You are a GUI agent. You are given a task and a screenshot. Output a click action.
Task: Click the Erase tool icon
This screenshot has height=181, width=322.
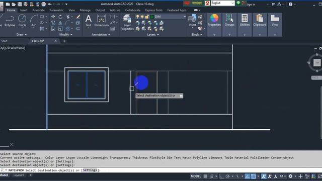click(x=78, y=17)
